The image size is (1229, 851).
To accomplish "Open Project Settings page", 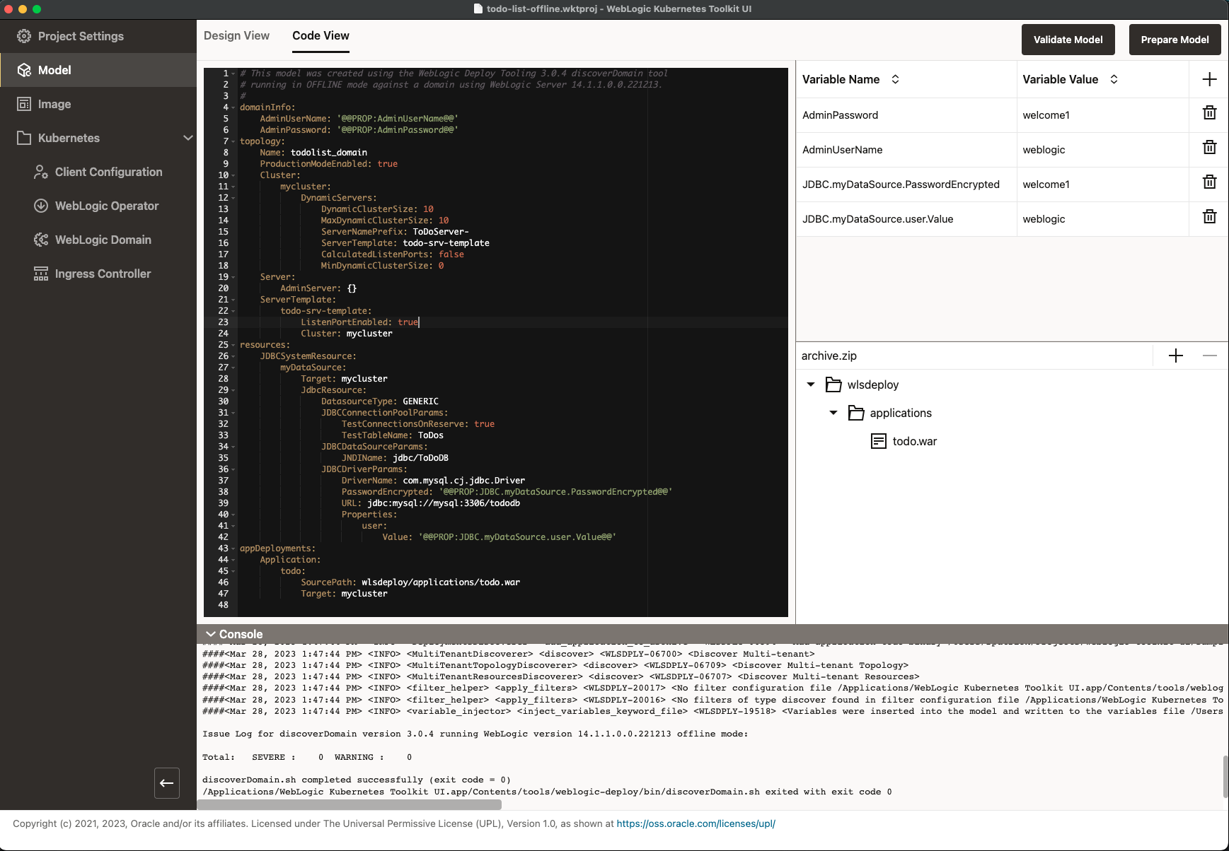I will (x=98, y=36).
